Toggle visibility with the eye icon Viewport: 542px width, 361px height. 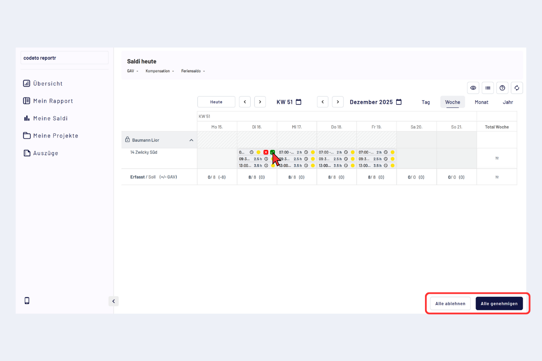point(473,88)
